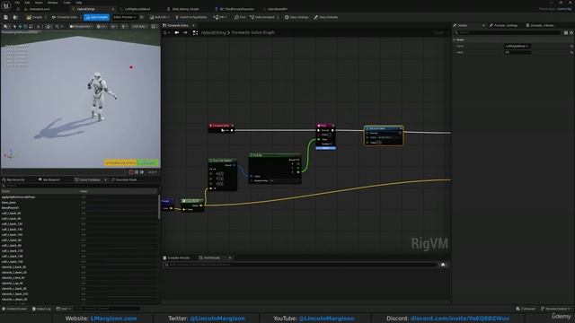Select the viewport translate gizmo icon
Image resolution: width=575 pixels, height=323 pixels.
click(x=20, y=26)
